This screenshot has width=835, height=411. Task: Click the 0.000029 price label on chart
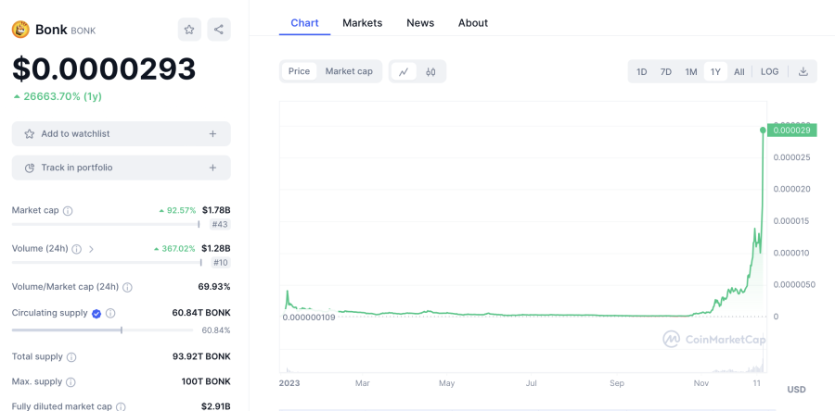791,131
